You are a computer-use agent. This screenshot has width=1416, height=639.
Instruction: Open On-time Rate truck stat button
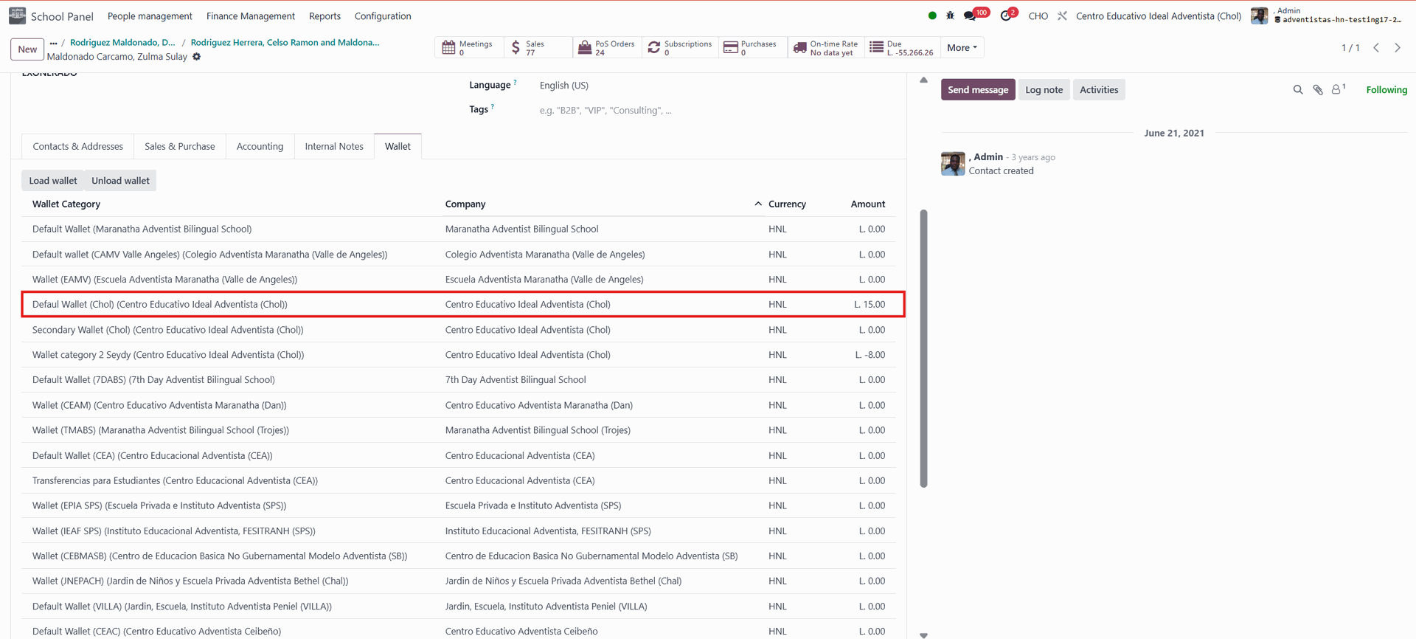pos(826,48)
